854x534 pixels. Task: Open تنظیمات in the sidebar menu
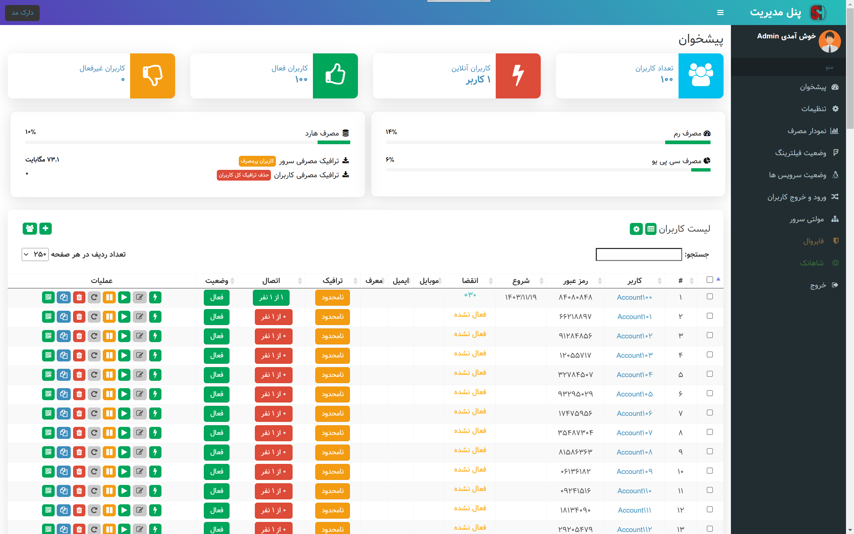coord(813,109)
